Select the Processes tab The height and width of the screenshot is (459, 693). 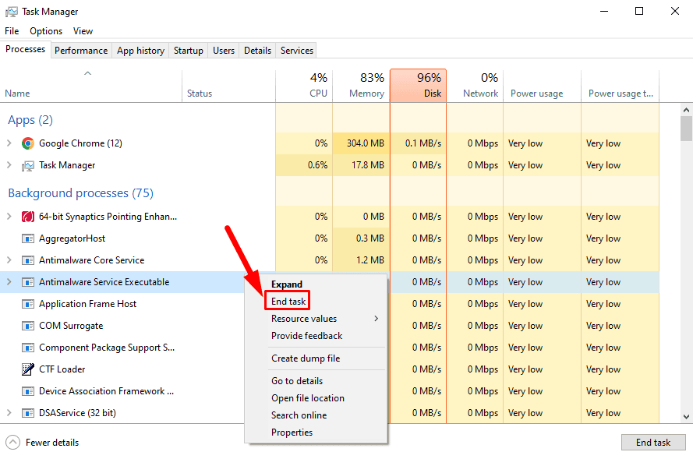(25, 49)
